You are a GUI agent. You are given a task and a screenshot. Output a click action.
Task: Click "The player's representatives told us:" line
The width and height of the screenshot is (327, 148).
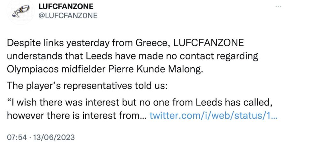[x=87, y=86]
